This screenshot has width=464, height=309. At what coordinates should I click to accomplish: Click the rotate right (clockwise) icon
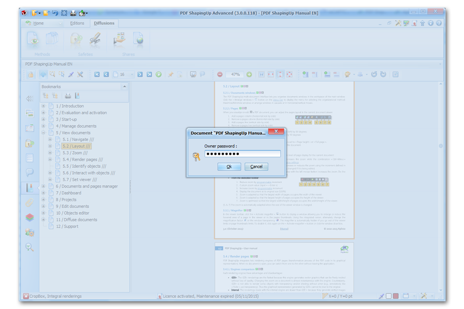[383, 74]
